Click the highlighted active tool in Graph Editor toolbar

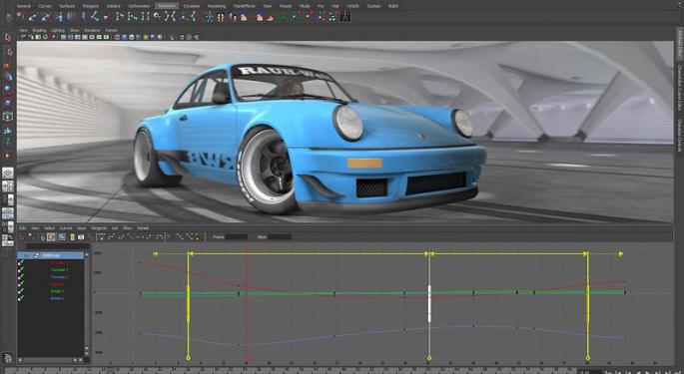(x=51, y=237)
